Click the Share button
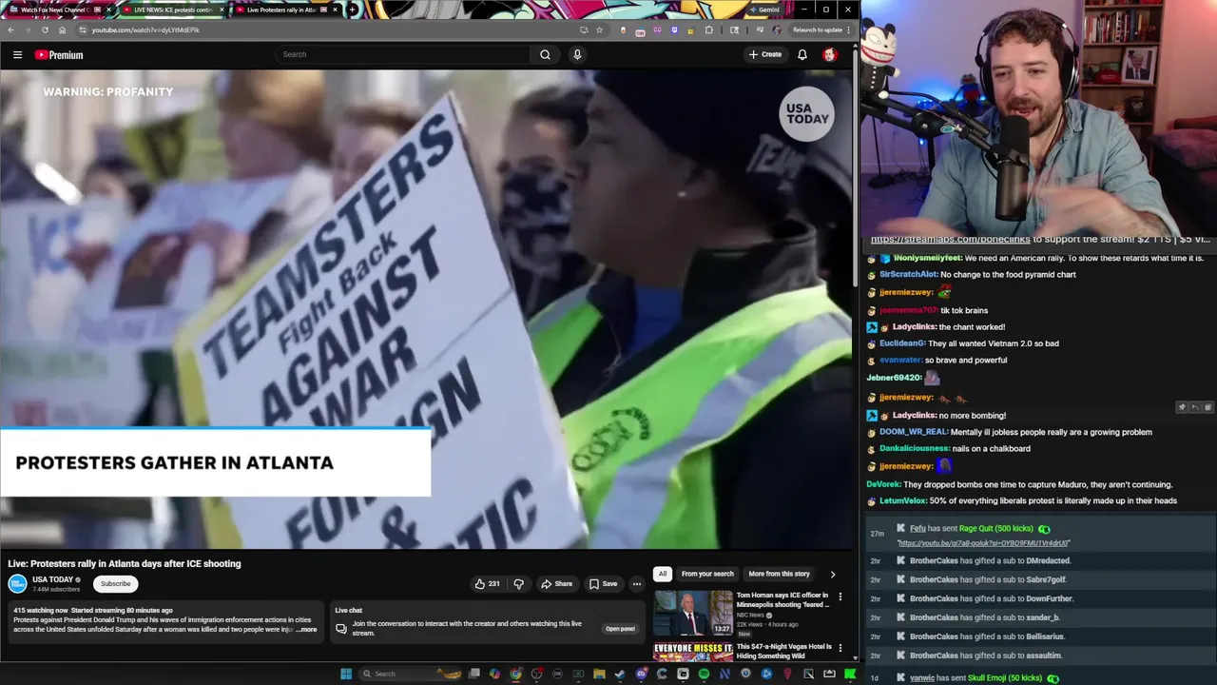The width and height of the screenshot is (1217, 685). (556, 583)
